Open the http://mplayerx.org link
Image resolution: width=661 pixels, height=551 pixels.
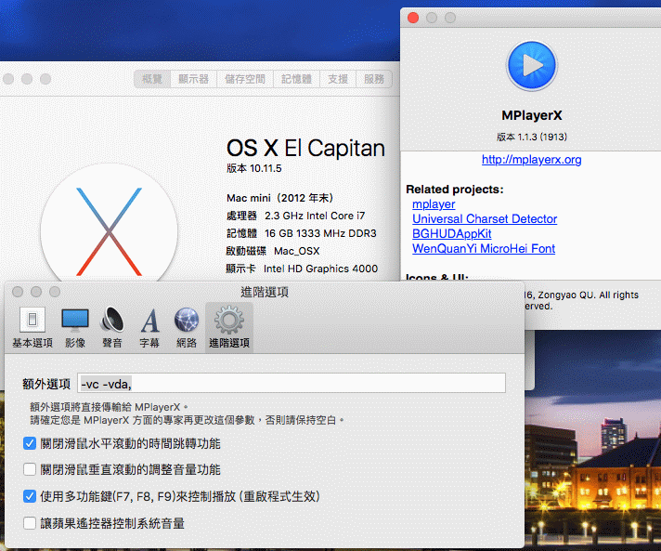[x=532, y=160]
